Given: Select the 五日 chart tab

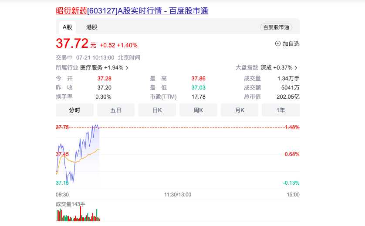Looking at the screenshot, I should (x=116, y=110).
